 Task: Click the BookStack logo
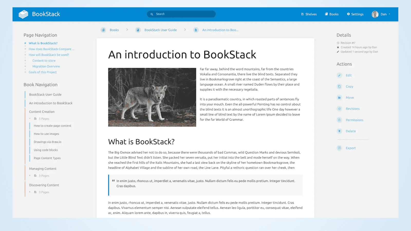[24, 14]
